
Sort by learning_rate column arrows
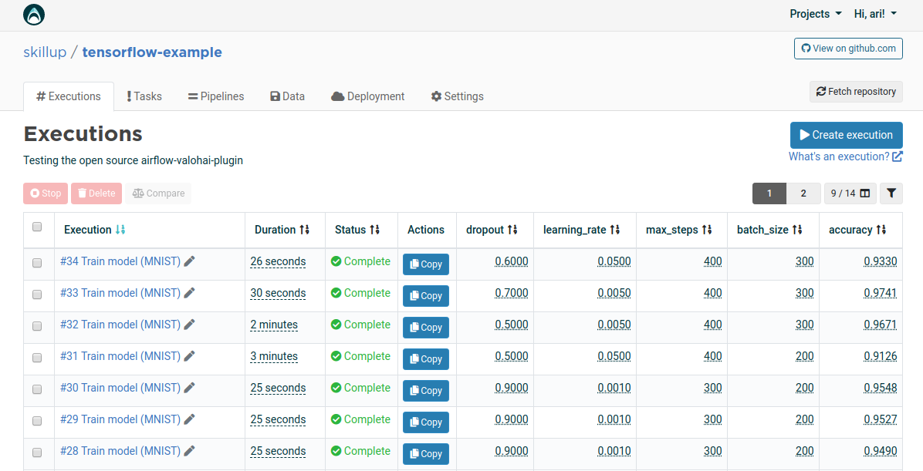pyautogui.click(x=614, y=230)
